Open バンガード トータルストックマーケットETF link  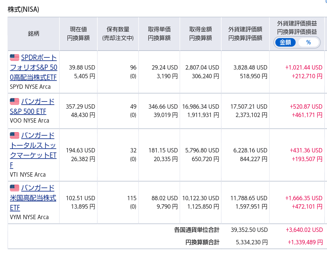pyautogui.click(x=33, y=150)
